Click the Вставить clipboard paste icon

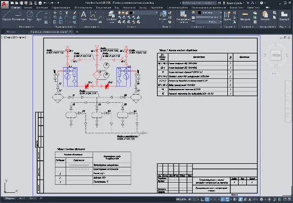click(265, 16)
